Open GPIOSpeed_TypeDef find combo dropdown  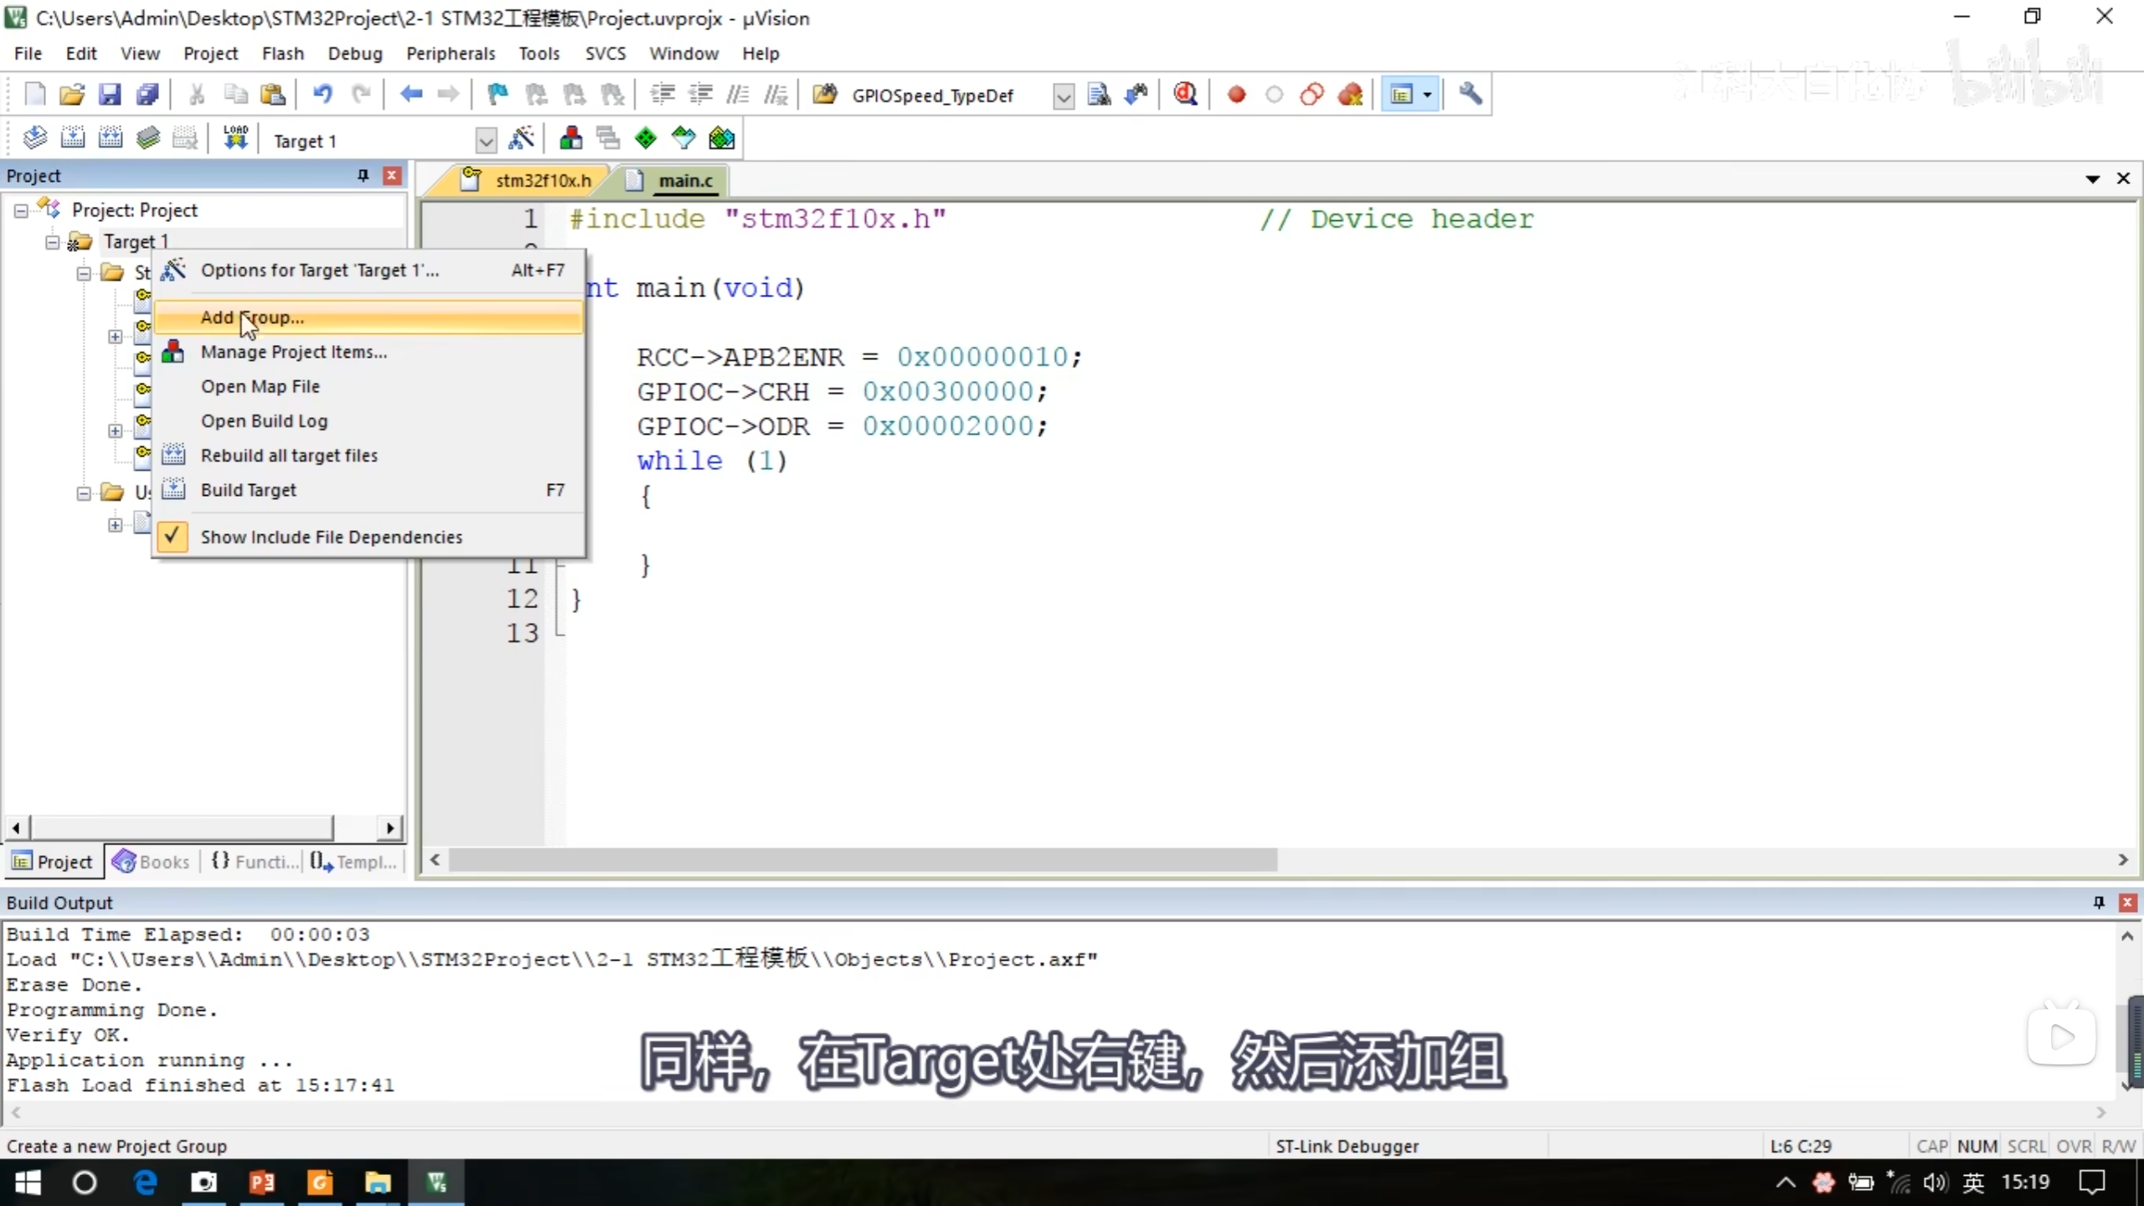[x=1063, y=96]
